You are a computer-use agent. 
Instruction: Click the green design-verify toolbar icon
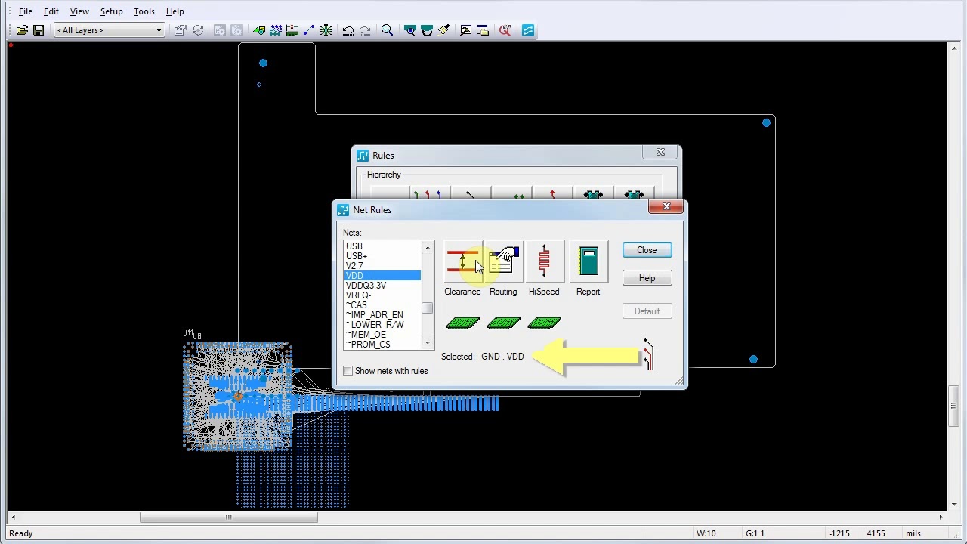(x=292, y=30)
